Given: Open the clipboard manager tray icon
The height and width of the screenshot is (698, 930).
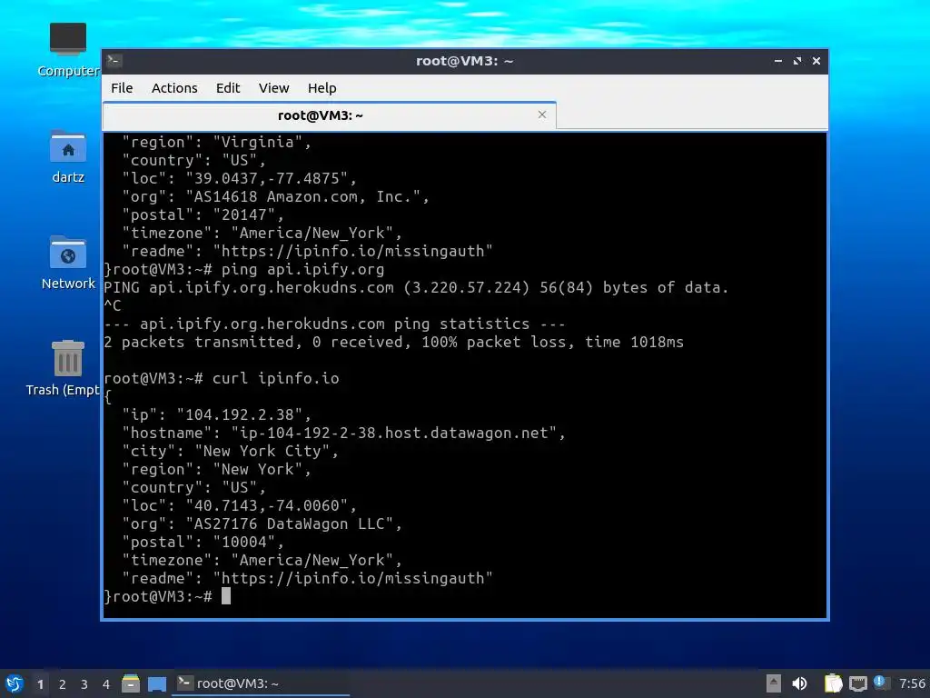Looking at the screenshot, I should point(834,683).
